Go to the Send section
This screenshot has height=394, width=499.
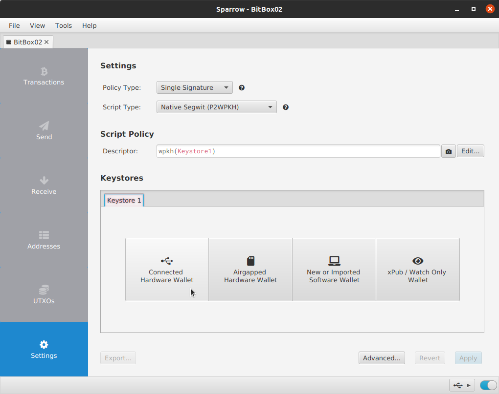44,130
